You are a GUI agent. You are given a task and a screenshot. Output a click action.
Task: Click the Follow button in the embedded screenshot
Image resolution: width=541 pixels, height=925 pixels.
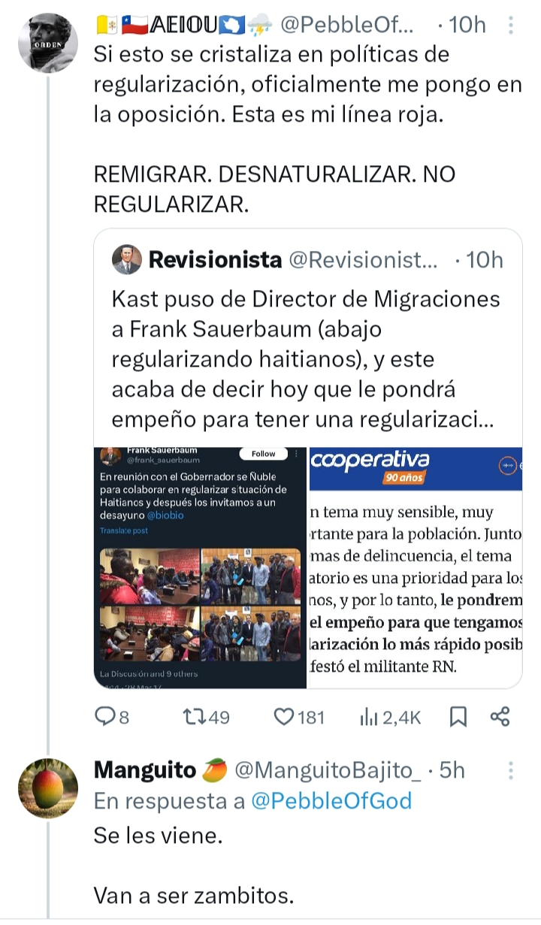(263, 454)
